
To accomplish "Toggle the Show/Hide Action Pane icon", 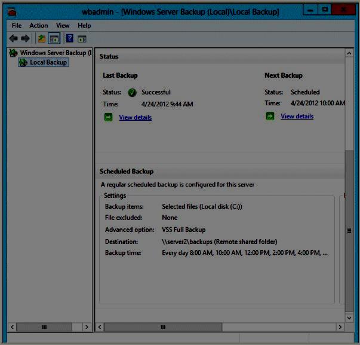I will tap(82, 39).
